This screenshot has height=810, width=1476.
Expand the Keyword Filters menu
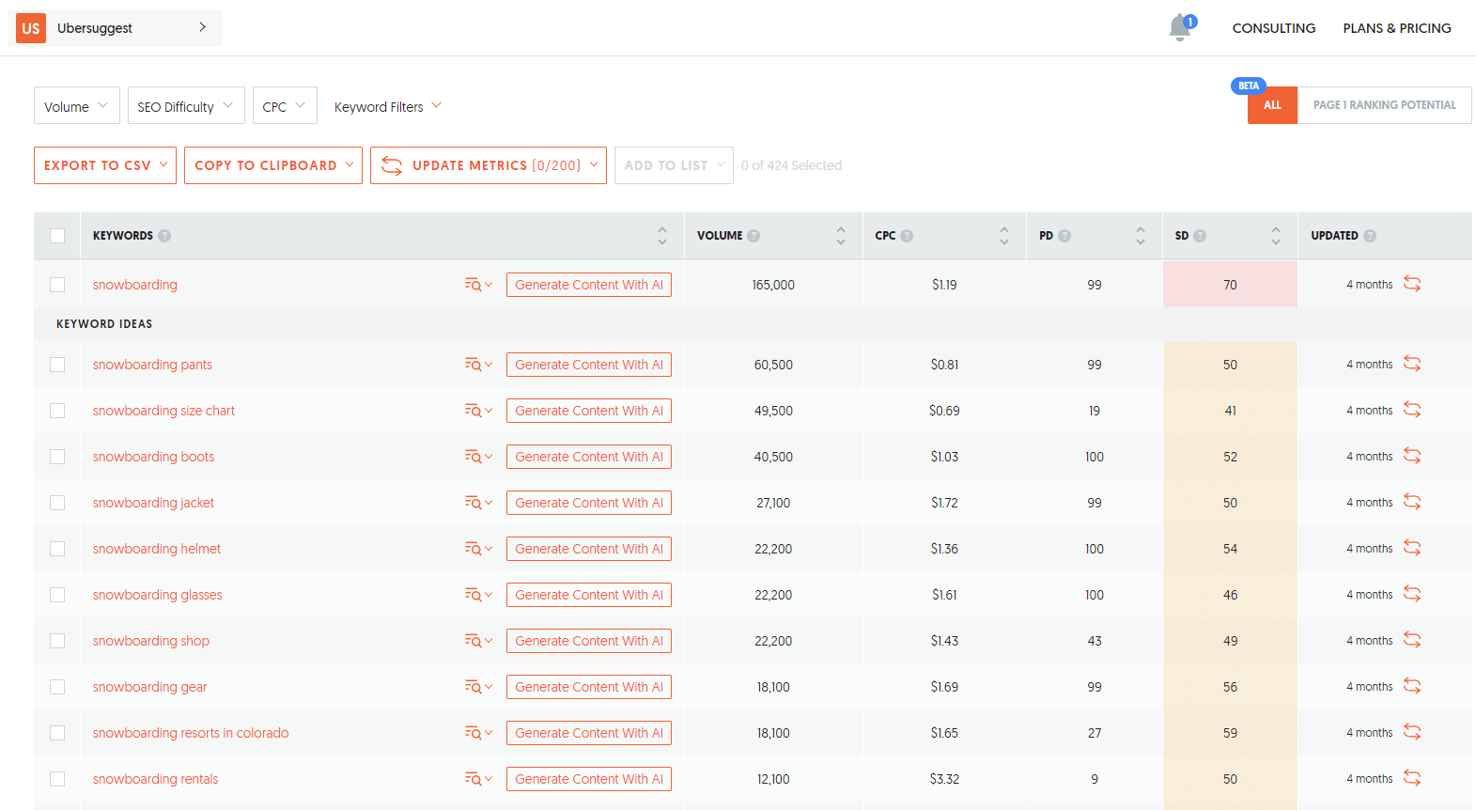pyautogui.click(x=387, y=106)
